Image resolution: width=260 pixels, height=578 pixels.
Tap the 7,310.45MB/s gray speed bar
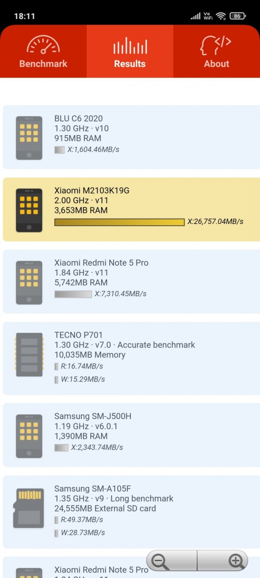tap(73, 294)
